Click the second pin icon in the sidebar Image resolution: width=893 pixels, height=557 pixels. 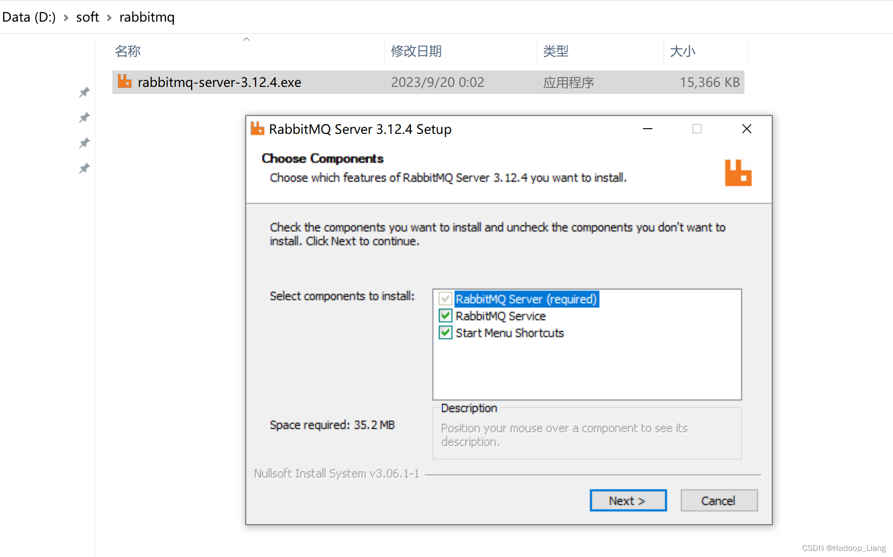click(x=84, y=117)
